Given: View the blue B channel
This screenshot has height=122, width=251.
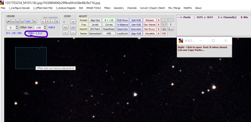Looking at the screenshot, I should 57,21.
